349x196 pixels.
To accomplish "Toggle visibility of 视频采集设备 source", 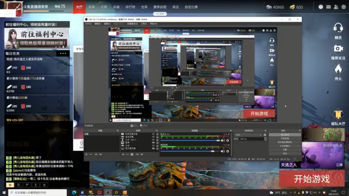I will [x=153, y=134].
